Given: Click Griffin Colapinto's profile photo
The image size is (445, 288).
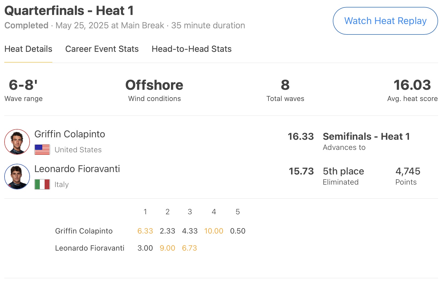Looking at the screenshot, I should [17, 142].
